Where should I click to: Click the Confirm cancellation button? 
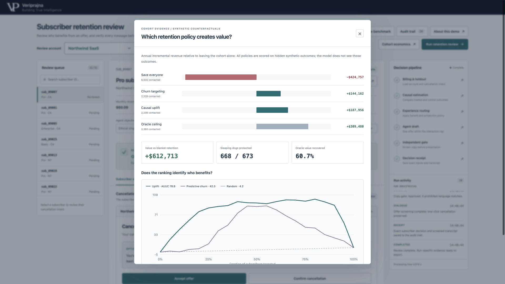pos(310,278)
